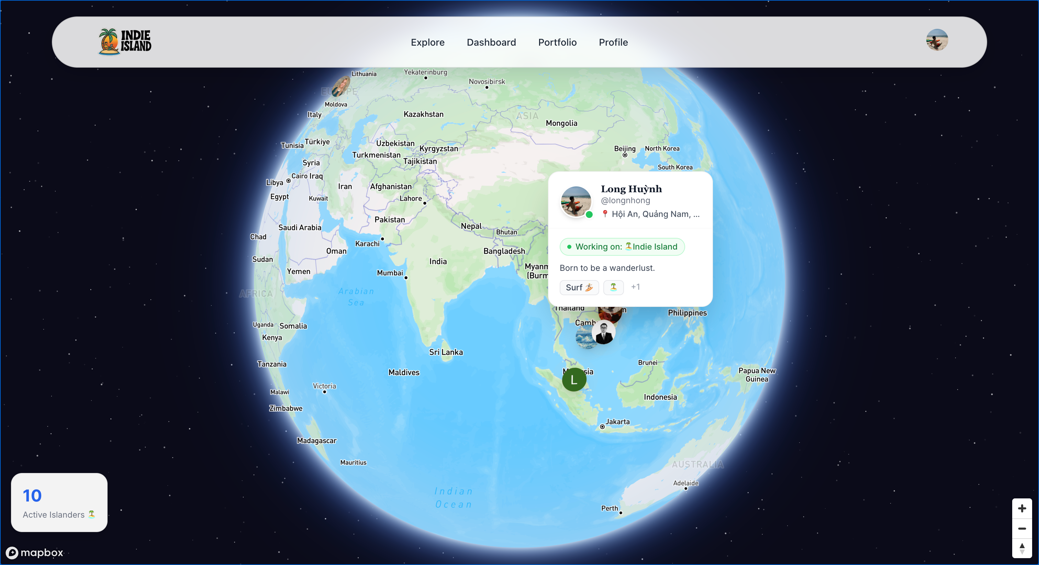Select the suited man islander marker
This screenshot has width=1039, height=565.
click(603, 333)
